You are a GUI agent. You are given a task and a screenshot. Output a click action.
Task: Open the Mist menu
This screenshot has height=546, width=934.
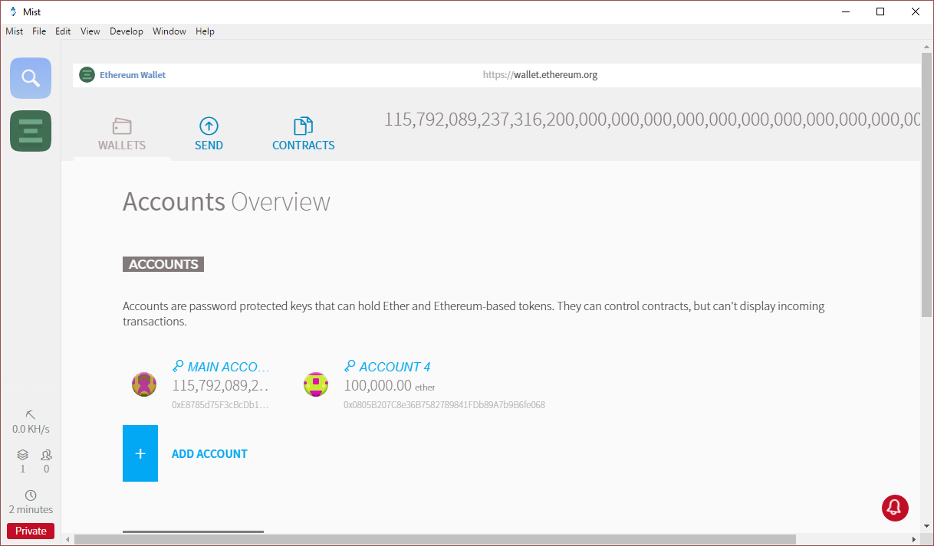point(14,31)
